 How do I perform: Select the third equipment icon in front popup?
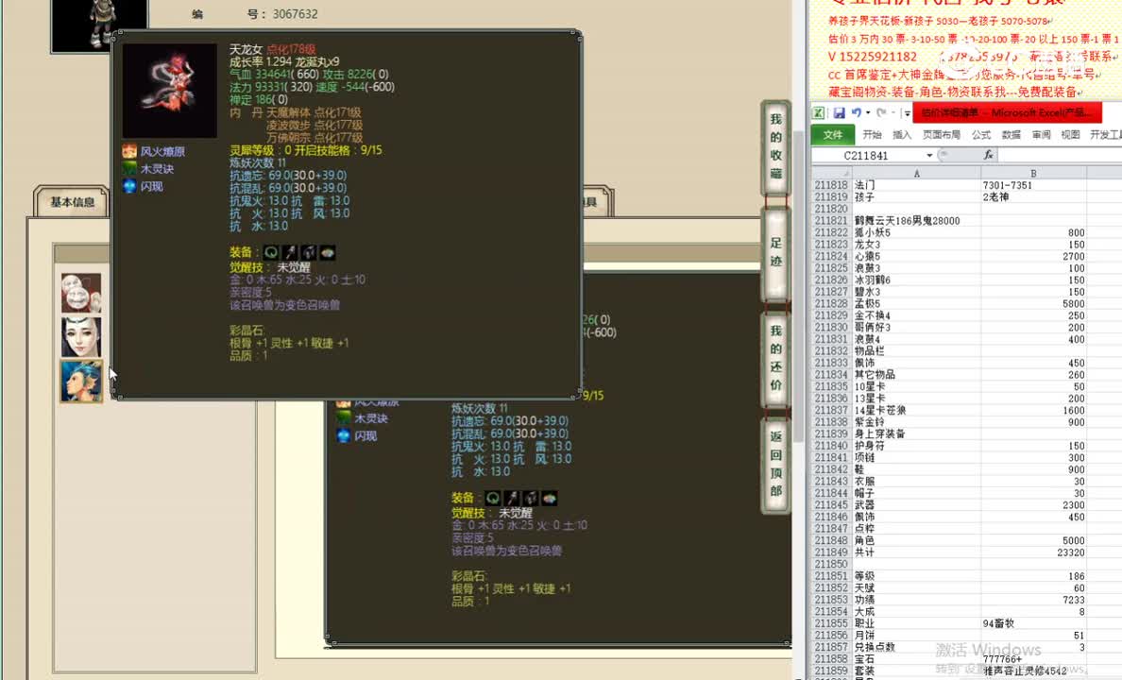coord(309,252)
